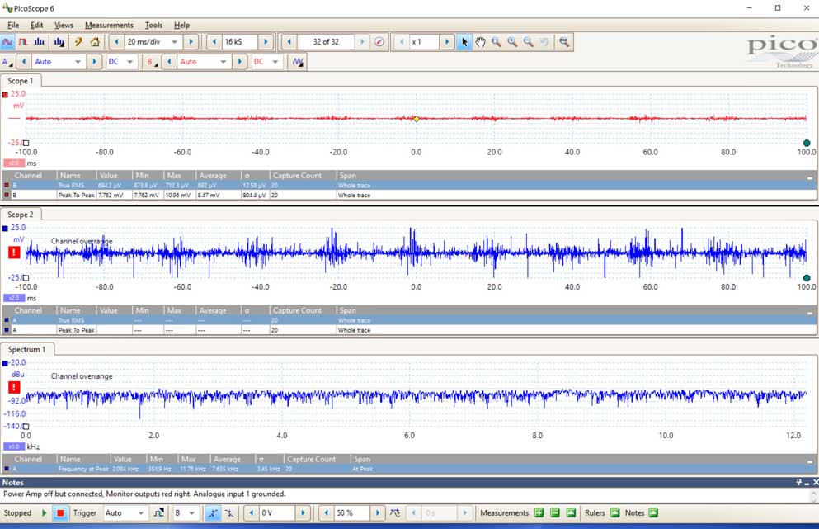
Task: Toggle rising edge trigger button
Action: tap(213, 513)
